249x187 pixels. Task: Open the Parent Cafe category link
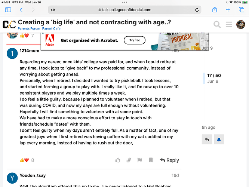click(51, 28)
